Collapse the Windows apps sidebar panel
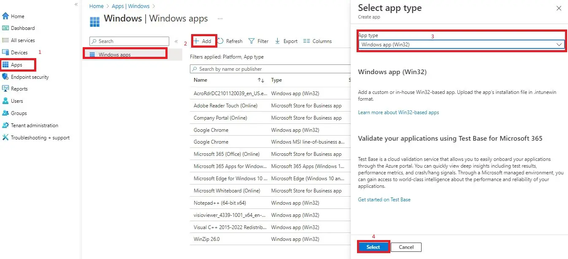The image size is (568, 259). pos(176,41)
